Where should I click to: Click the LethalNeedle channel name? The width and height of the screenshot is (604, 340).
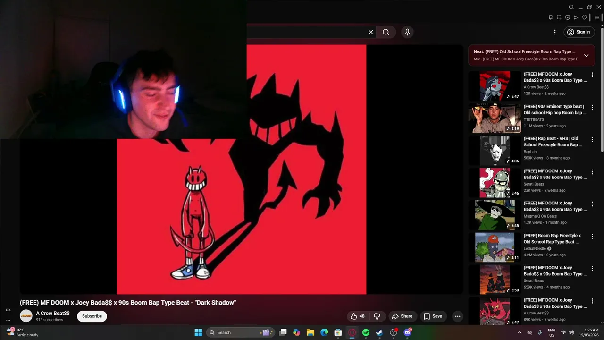point(535,248)
